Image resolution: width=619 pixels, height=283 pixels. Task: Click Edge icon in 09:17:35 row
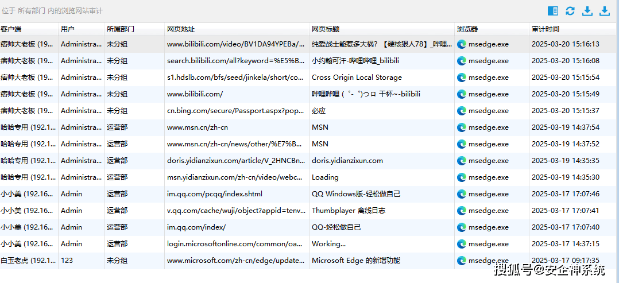point(462,261)
